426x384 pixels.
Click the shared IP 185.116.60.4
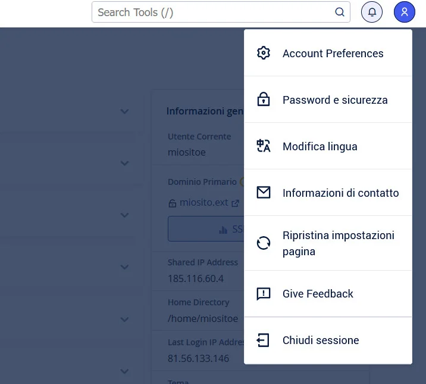(x=196, y=278)
